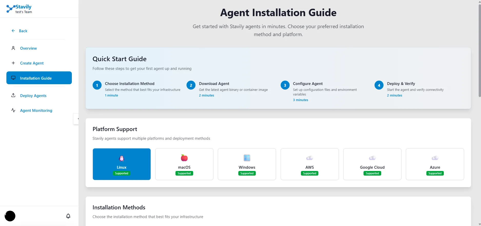Click the "Configure Agent" step title

coord(308,84)
